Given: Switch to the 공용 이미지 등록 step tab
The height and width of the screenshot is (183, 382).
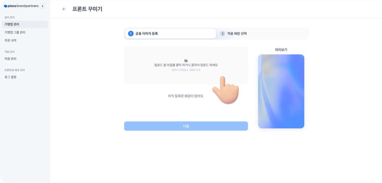Looking at the screenshot, I should (x=170, y=34).
